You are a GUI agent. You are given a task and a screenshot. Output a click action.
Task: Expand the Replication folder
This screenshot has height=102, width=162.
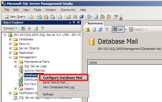pyautogui.click(x=10, y=53)
